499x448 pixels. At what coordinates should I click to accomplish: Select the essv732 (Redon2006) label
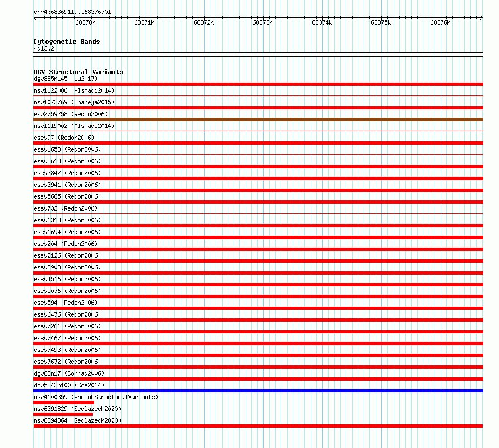[x=66, y=208]
